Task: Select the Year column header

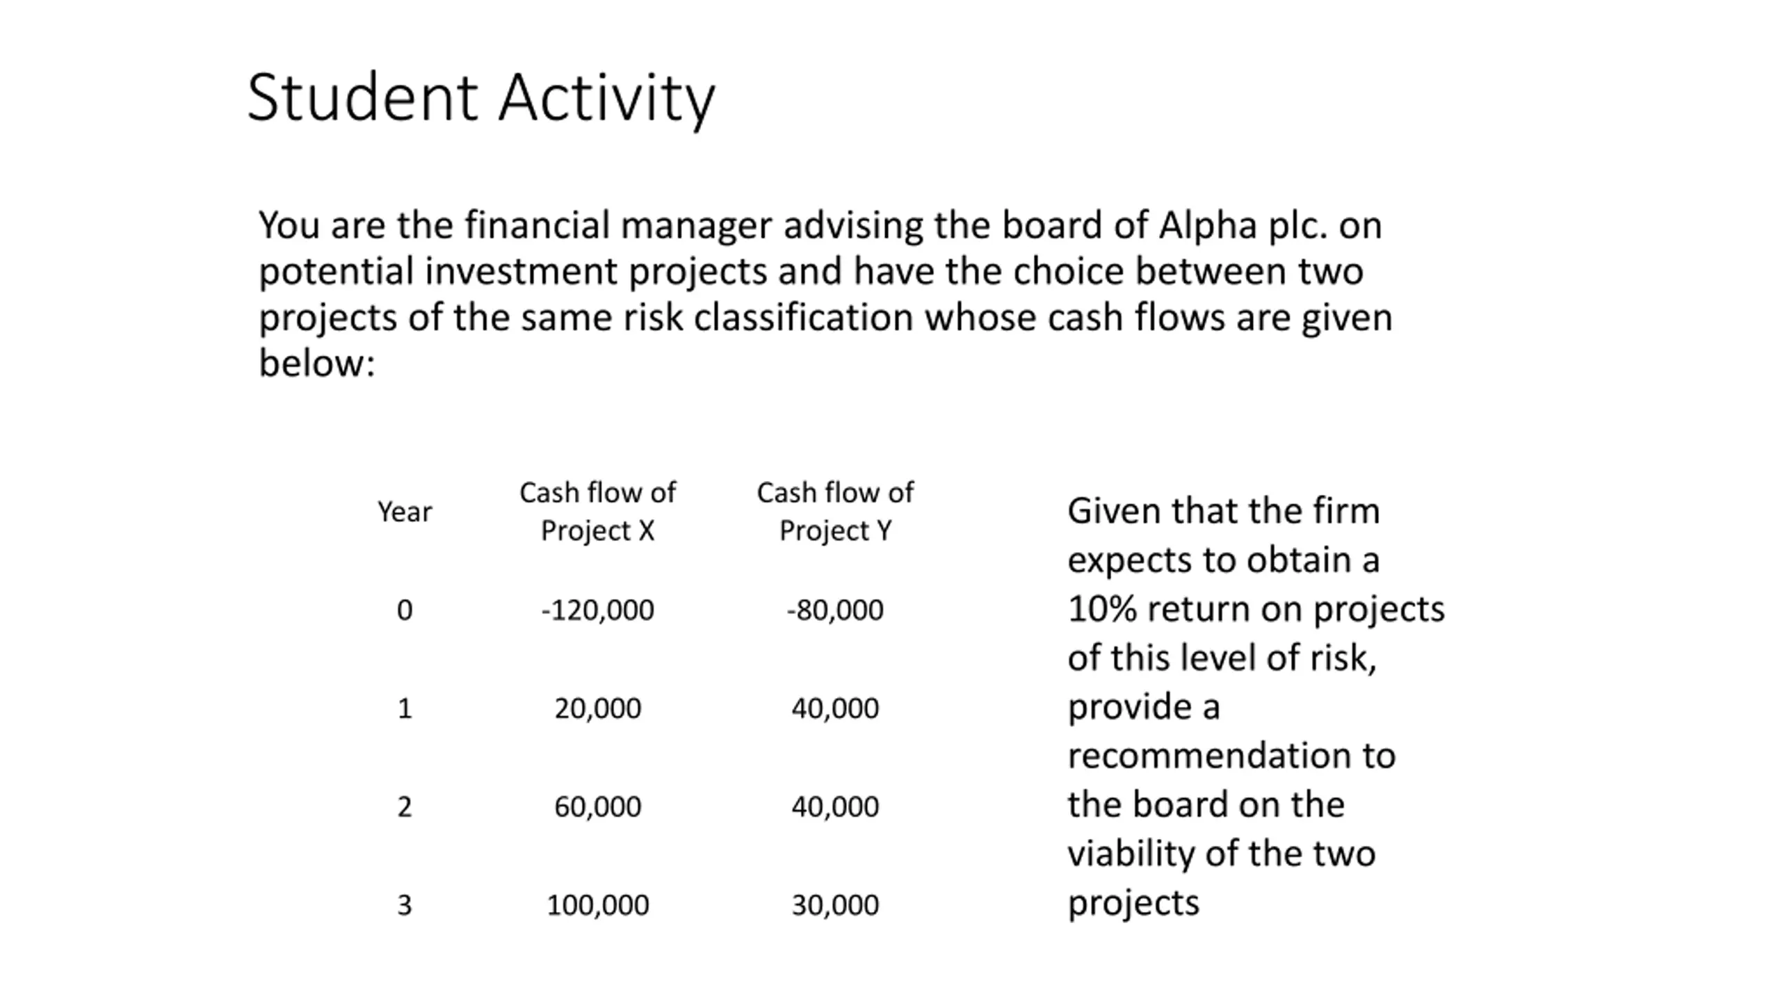Action: (405, 512)
